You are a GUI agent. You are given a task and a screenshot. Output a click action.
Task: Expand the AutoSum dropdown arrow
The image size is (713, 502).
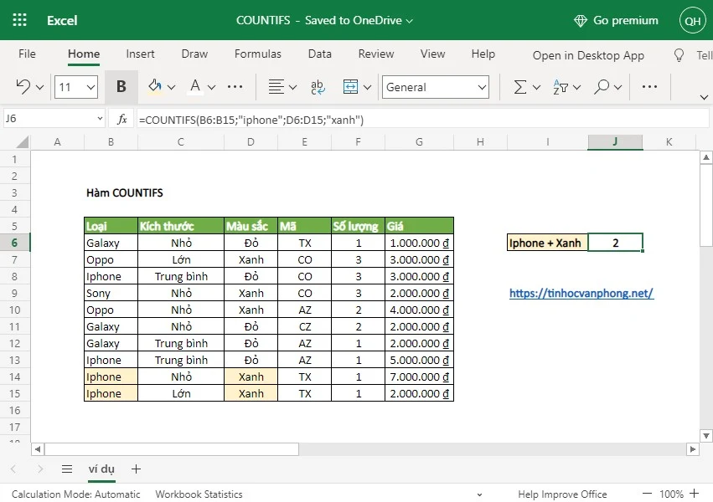point(536,87)
